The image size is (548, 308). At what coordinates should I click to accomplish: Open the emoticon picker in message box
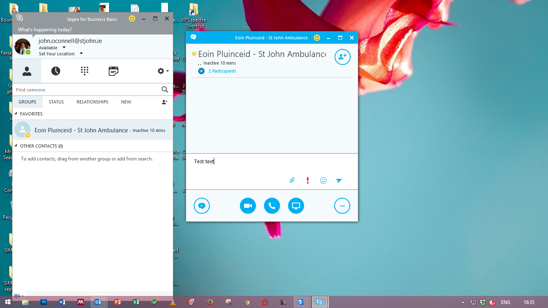click(323, 180)
